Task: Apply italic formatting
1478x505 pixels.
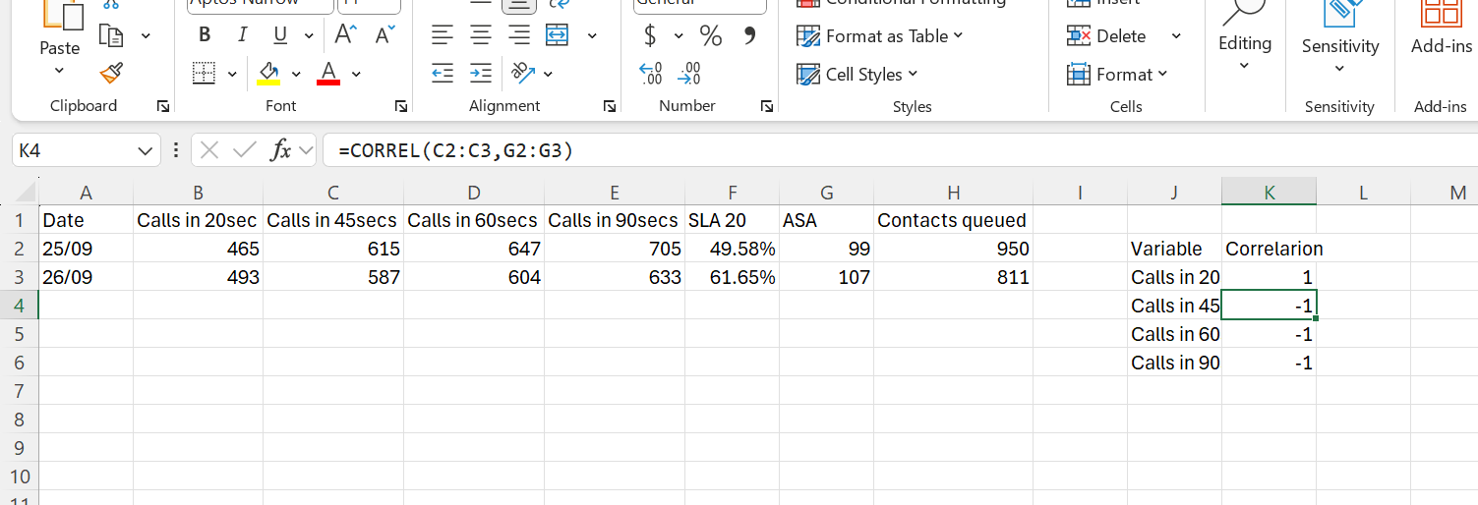Action: 242,35
